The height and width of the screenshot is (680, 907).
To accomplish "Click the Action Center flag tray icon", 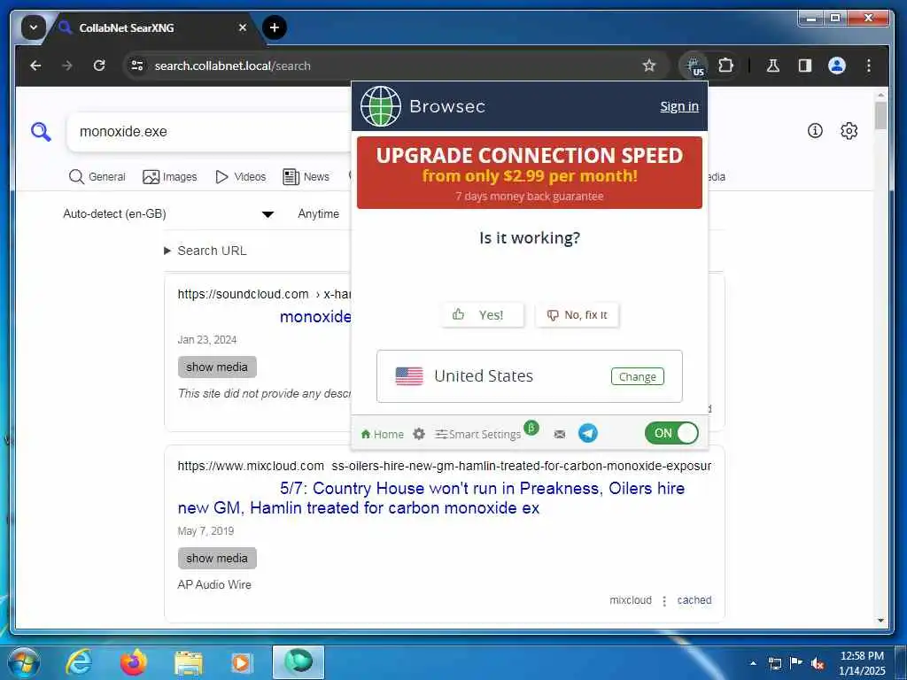I will pyautogui.click(x=796, y=662).
